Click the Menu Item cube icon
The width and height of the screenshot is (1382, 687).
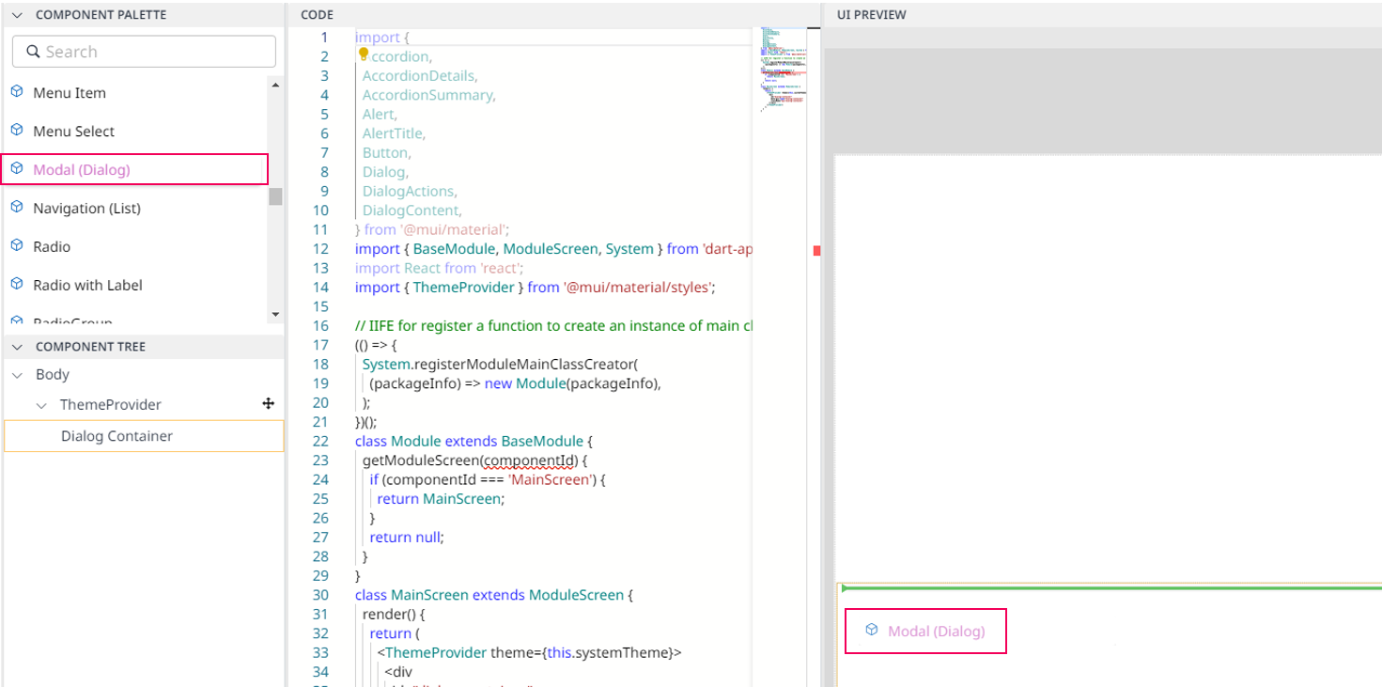tap(16, 92)
